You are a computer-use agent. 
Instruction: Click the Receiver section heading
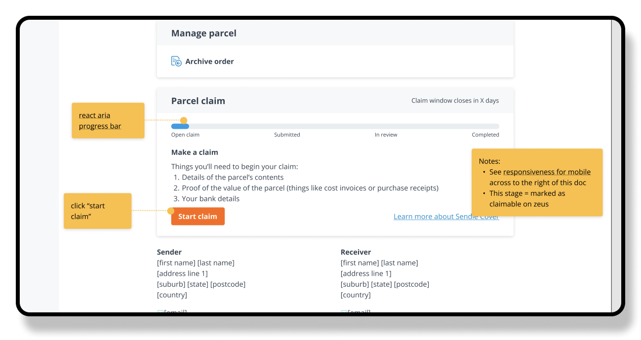pyautogui.click(x=356, y=252)
